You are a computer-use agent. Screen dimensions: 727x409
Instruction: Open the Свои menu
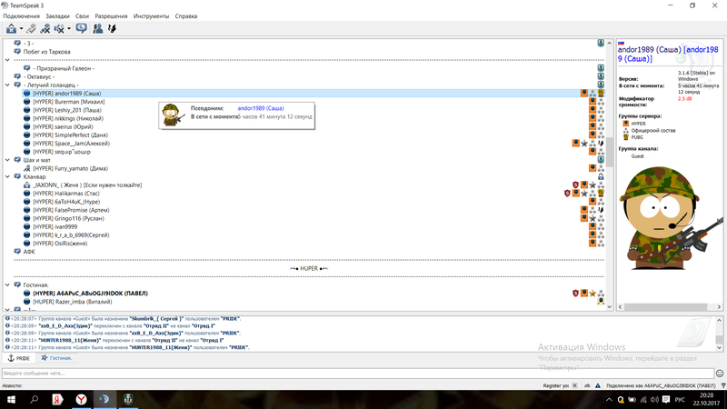82,16
